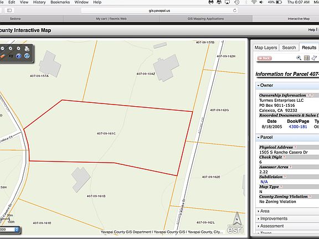Open the Time Machine menu icon
Viewport: 319px width, 239px height.
click(x=236, y=2)
